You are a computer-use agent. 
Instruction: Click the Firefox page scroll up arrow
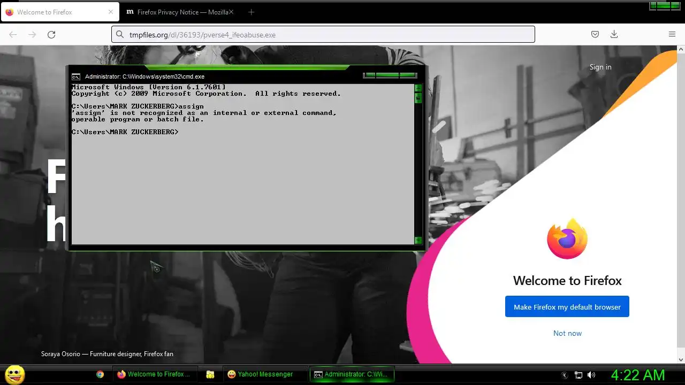click(681, 49)
